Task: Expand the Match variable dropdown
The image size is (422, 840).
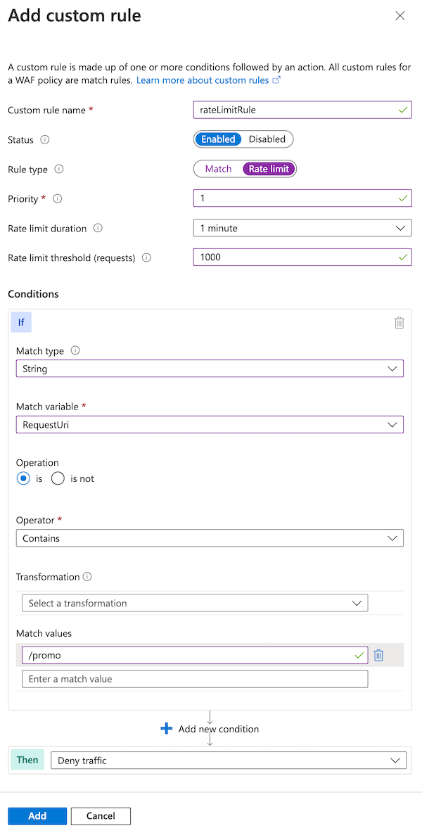Action: [210, 424]
